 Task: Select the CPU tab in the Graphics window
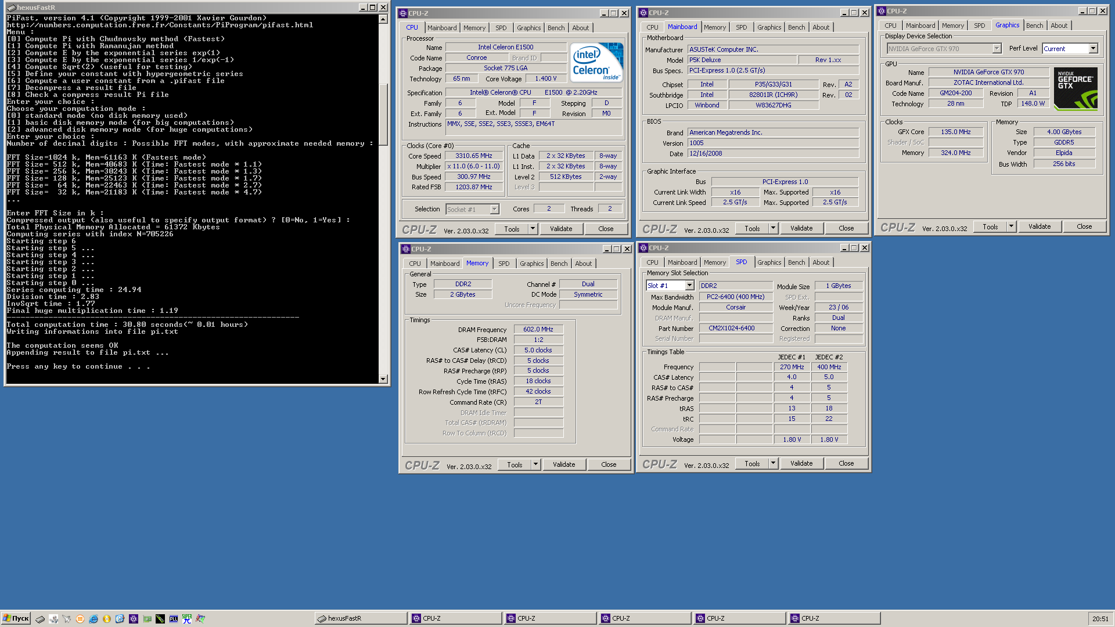click(890, 26)
